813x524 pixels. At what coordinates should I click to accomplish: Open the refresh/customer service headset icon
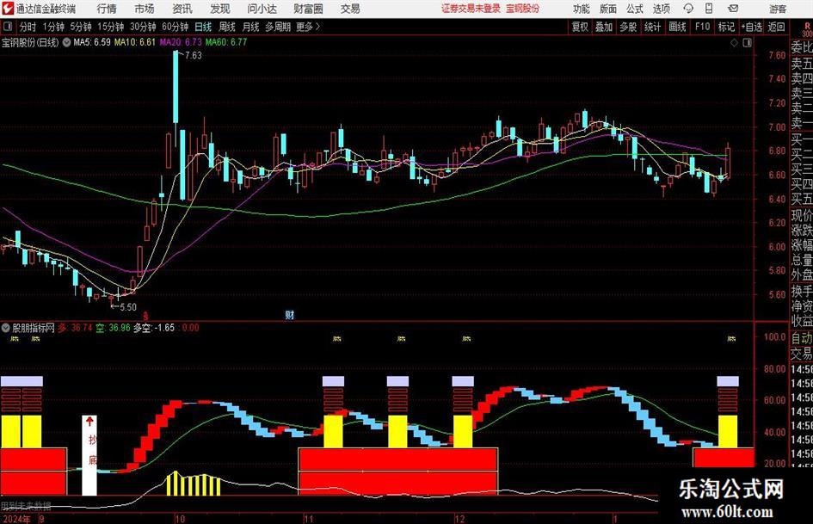688,9
